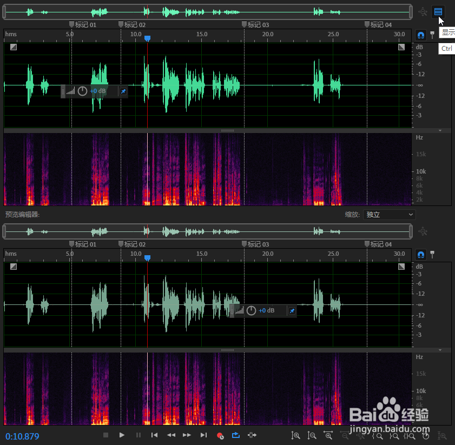Click 15.0 mark on top time ruler
Viewport: 455px width, 445px height.
tap(202, 34)
